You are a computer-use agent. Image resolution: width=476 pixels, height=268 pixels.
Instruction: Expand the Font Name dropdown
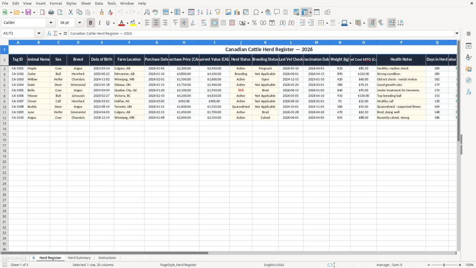pyautogui.click(x=51, y=23)
